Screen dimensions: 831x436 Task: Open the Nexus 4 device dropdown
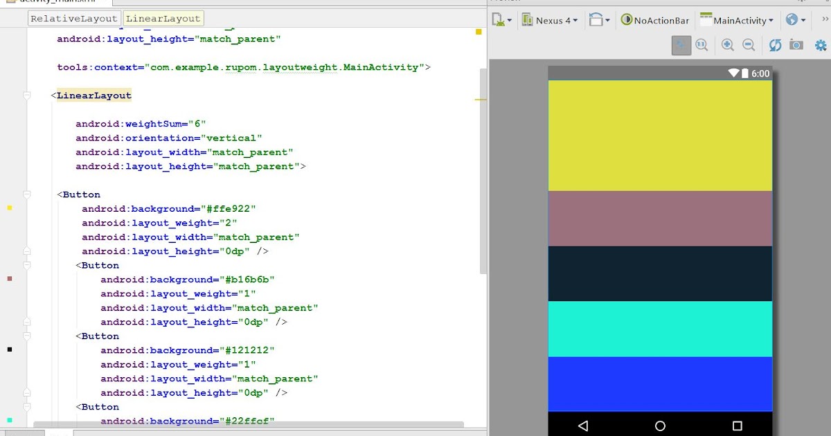click(x=551, y=20)
